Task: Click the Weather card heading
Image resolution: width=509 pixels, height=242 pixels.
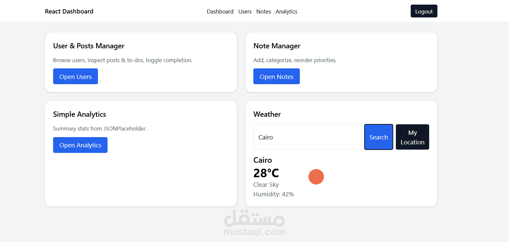Action: [267, 114]
